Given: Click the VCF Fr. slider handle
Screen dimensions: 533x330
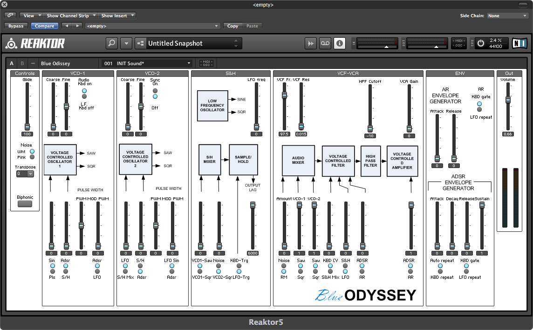Looking at the screenshot, I should click(284, 95).
